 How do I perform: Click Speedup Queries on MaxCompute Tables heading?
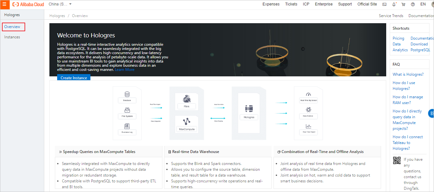click(99, 152)
